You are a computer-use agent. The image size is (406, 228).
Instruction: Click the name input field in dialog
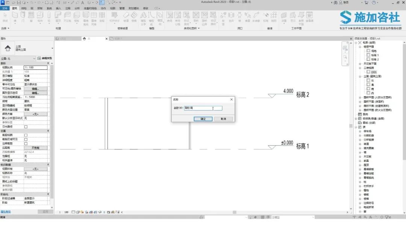point(203,108)
